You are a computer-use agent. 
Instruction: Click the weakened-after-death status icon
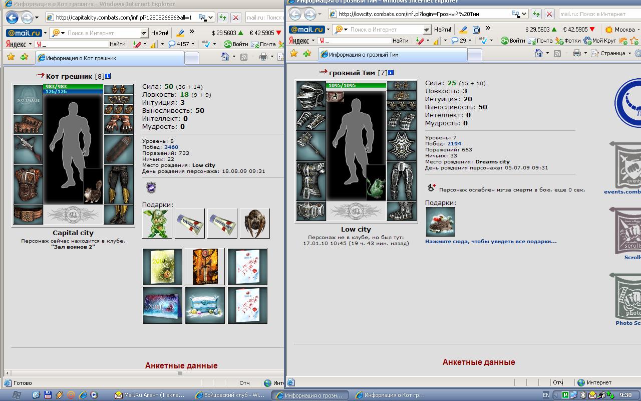pos(431,187)
